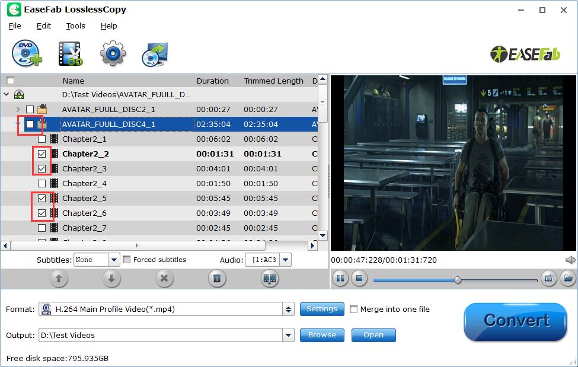
Task: Click the DVD disc icon in source row
Action: tap(19, 94)
